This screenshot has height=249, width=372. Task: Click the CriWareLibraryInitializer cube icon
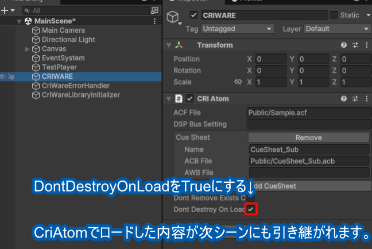click(36, 95)
